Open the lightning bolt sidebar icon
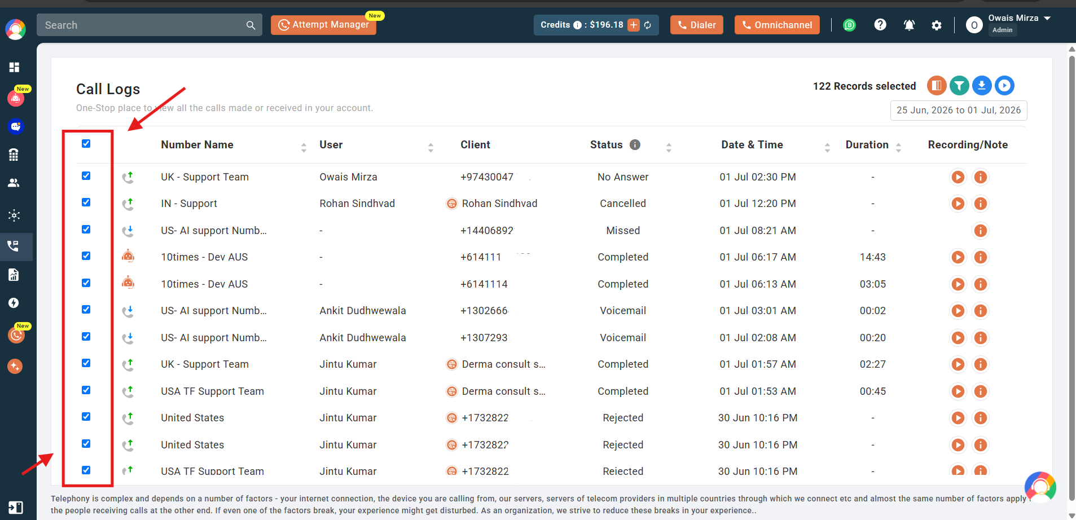This screenshot has width=1076, height=520. pyautogui.click(x=14, y=303)
